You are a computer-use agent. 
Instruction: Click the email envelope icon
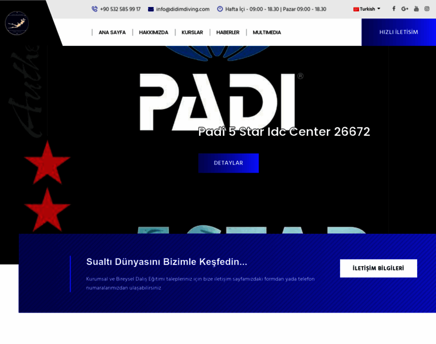(151, 9)
